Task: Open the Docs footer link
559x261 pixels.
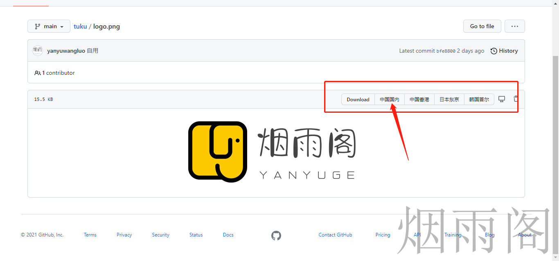Action: click(228, 235)
